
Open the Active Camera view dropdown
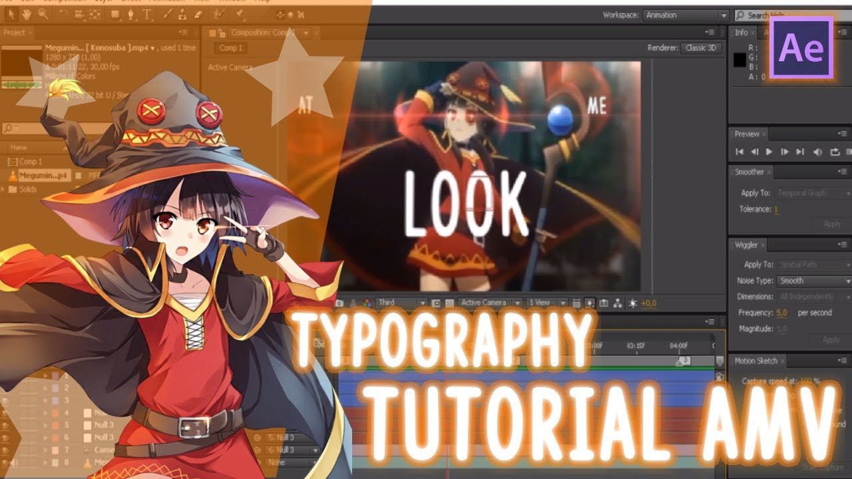490,303
